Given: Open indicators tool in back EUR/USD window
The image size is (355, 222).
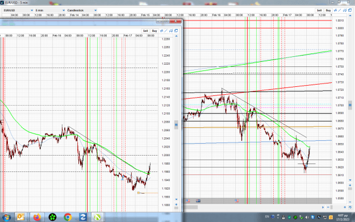Looking at the screenshot, I should [x=335, y=10].
